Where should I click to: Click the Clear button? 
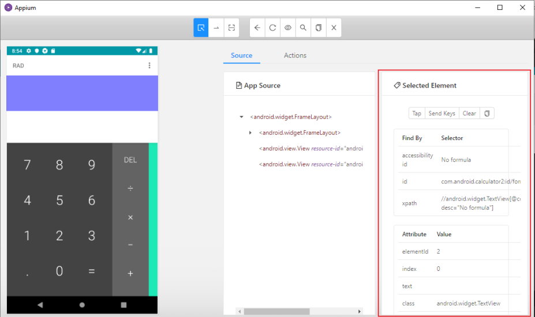click(469, 113)
